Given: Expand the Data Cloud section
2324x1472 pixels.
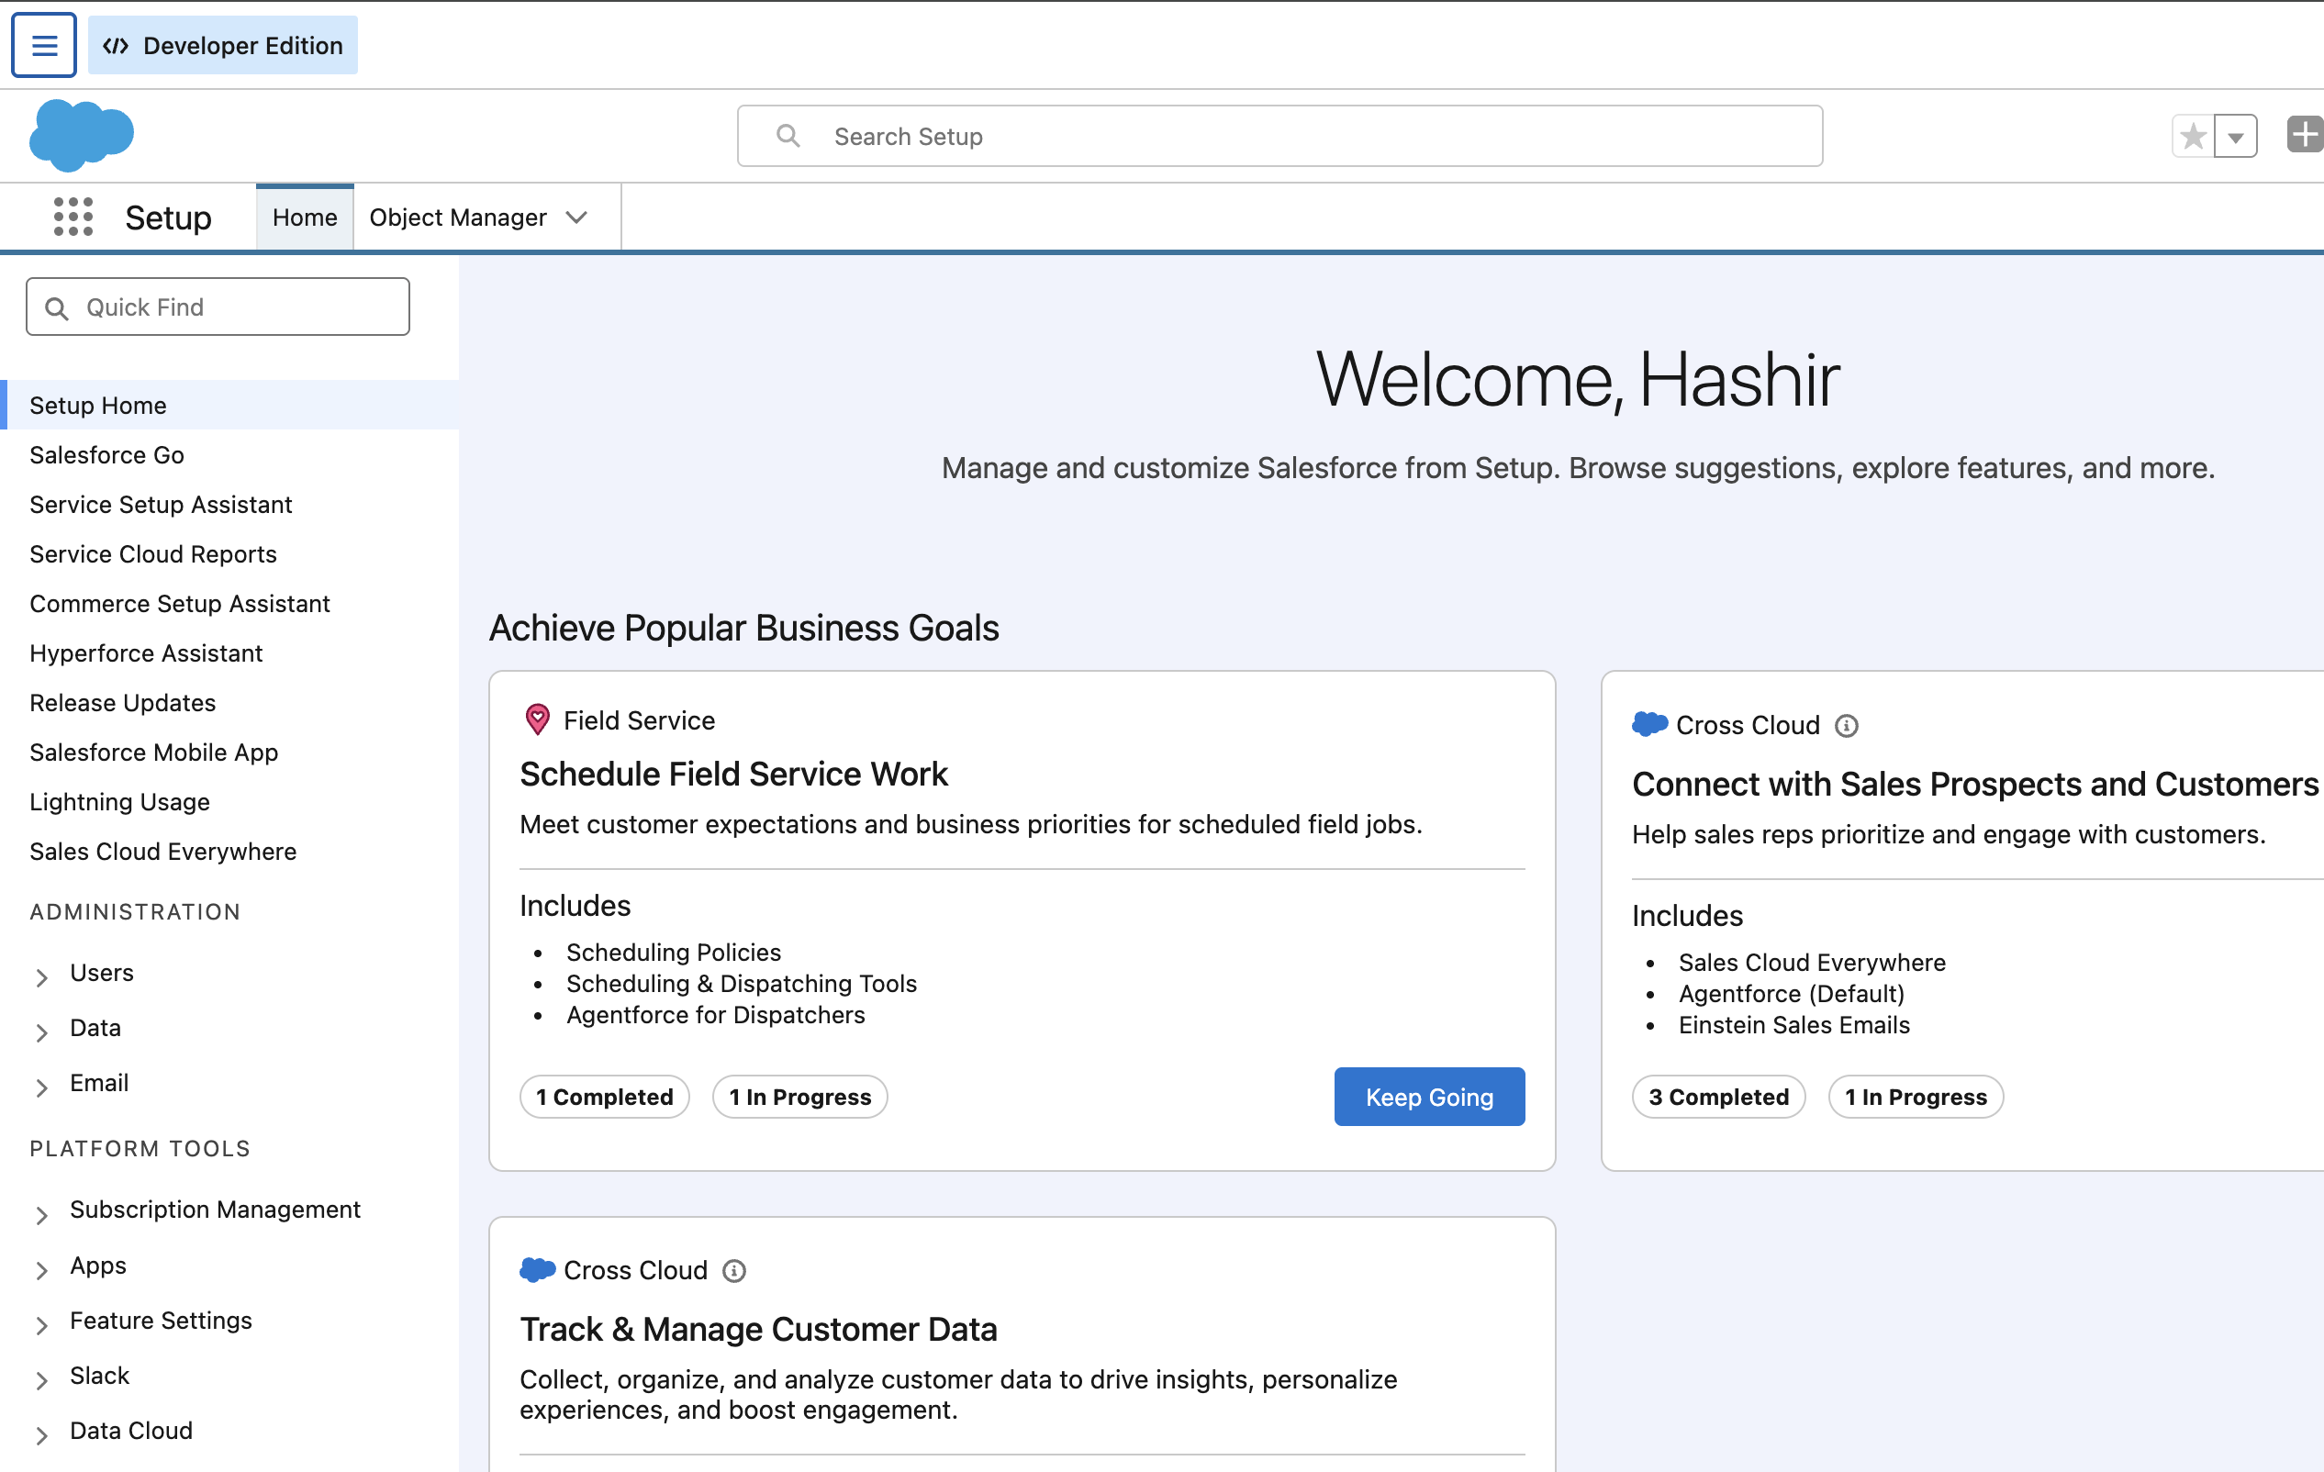Looking at the screenshot, I should (41, 1434).
